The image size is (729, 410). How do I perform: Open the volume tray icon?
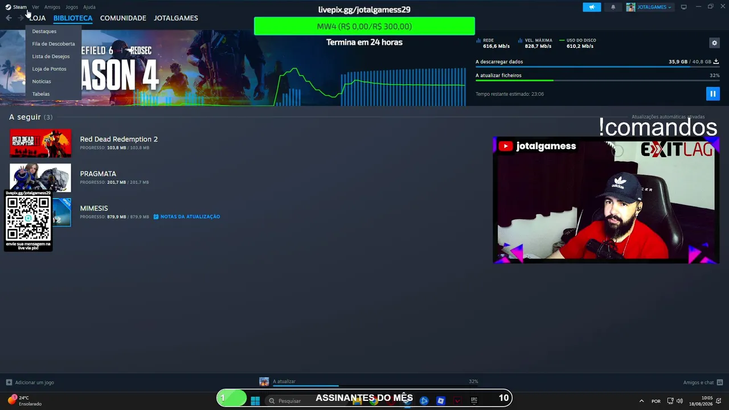coord(679,401)
